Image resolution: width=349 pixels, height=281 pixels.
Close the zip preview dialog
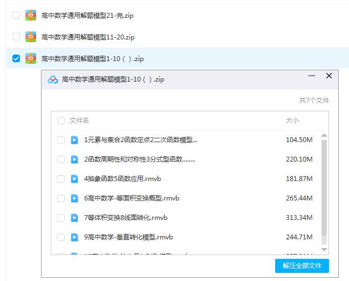pyautogui.click(x=329, y=76)
